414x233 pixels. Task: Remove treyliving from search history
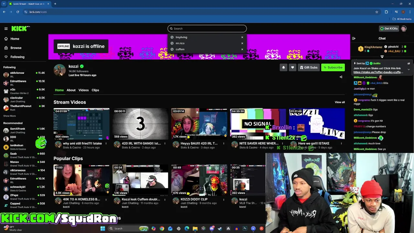242,37
